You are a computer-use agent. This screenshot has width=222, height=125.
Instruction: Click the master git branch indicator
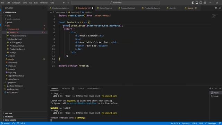pos(6,123)
